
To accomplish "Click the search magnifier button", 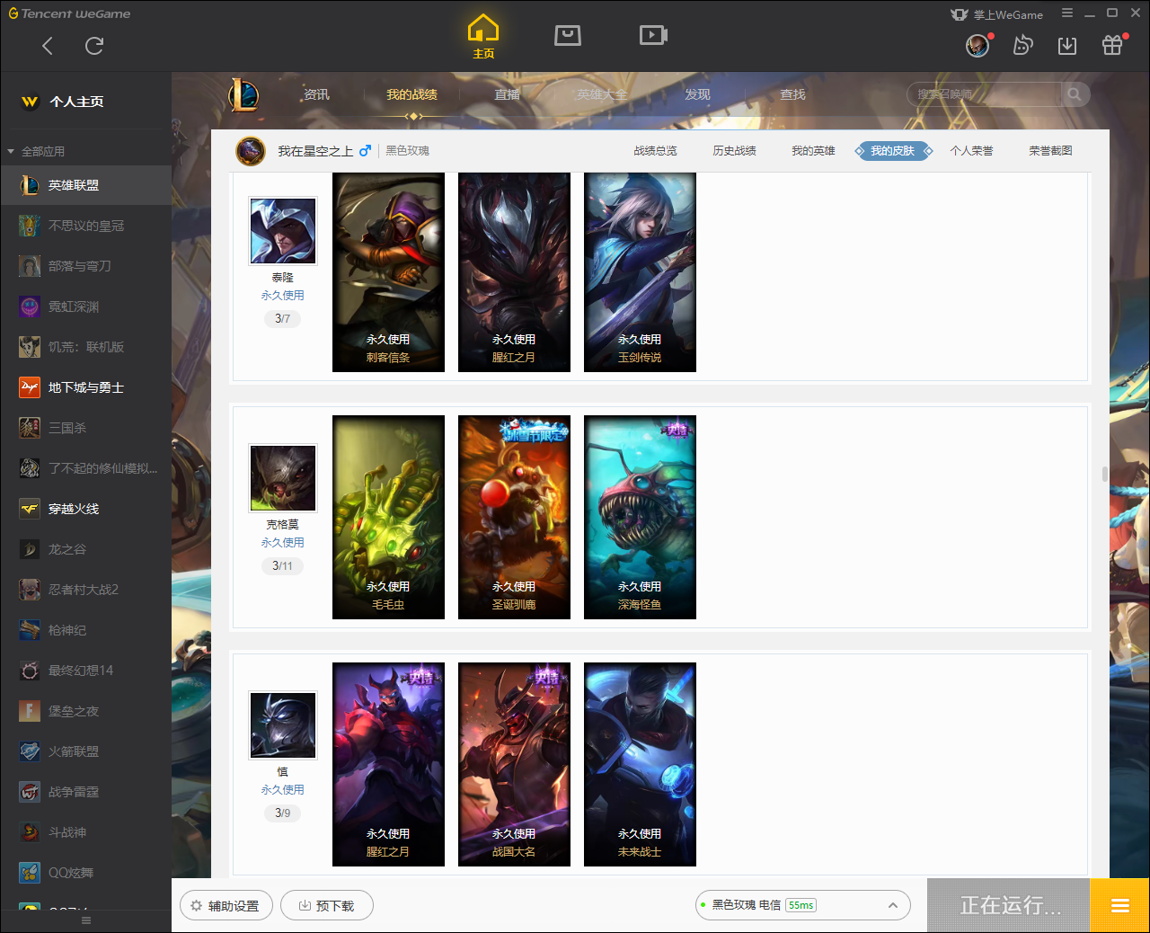I will (1075, 94).
